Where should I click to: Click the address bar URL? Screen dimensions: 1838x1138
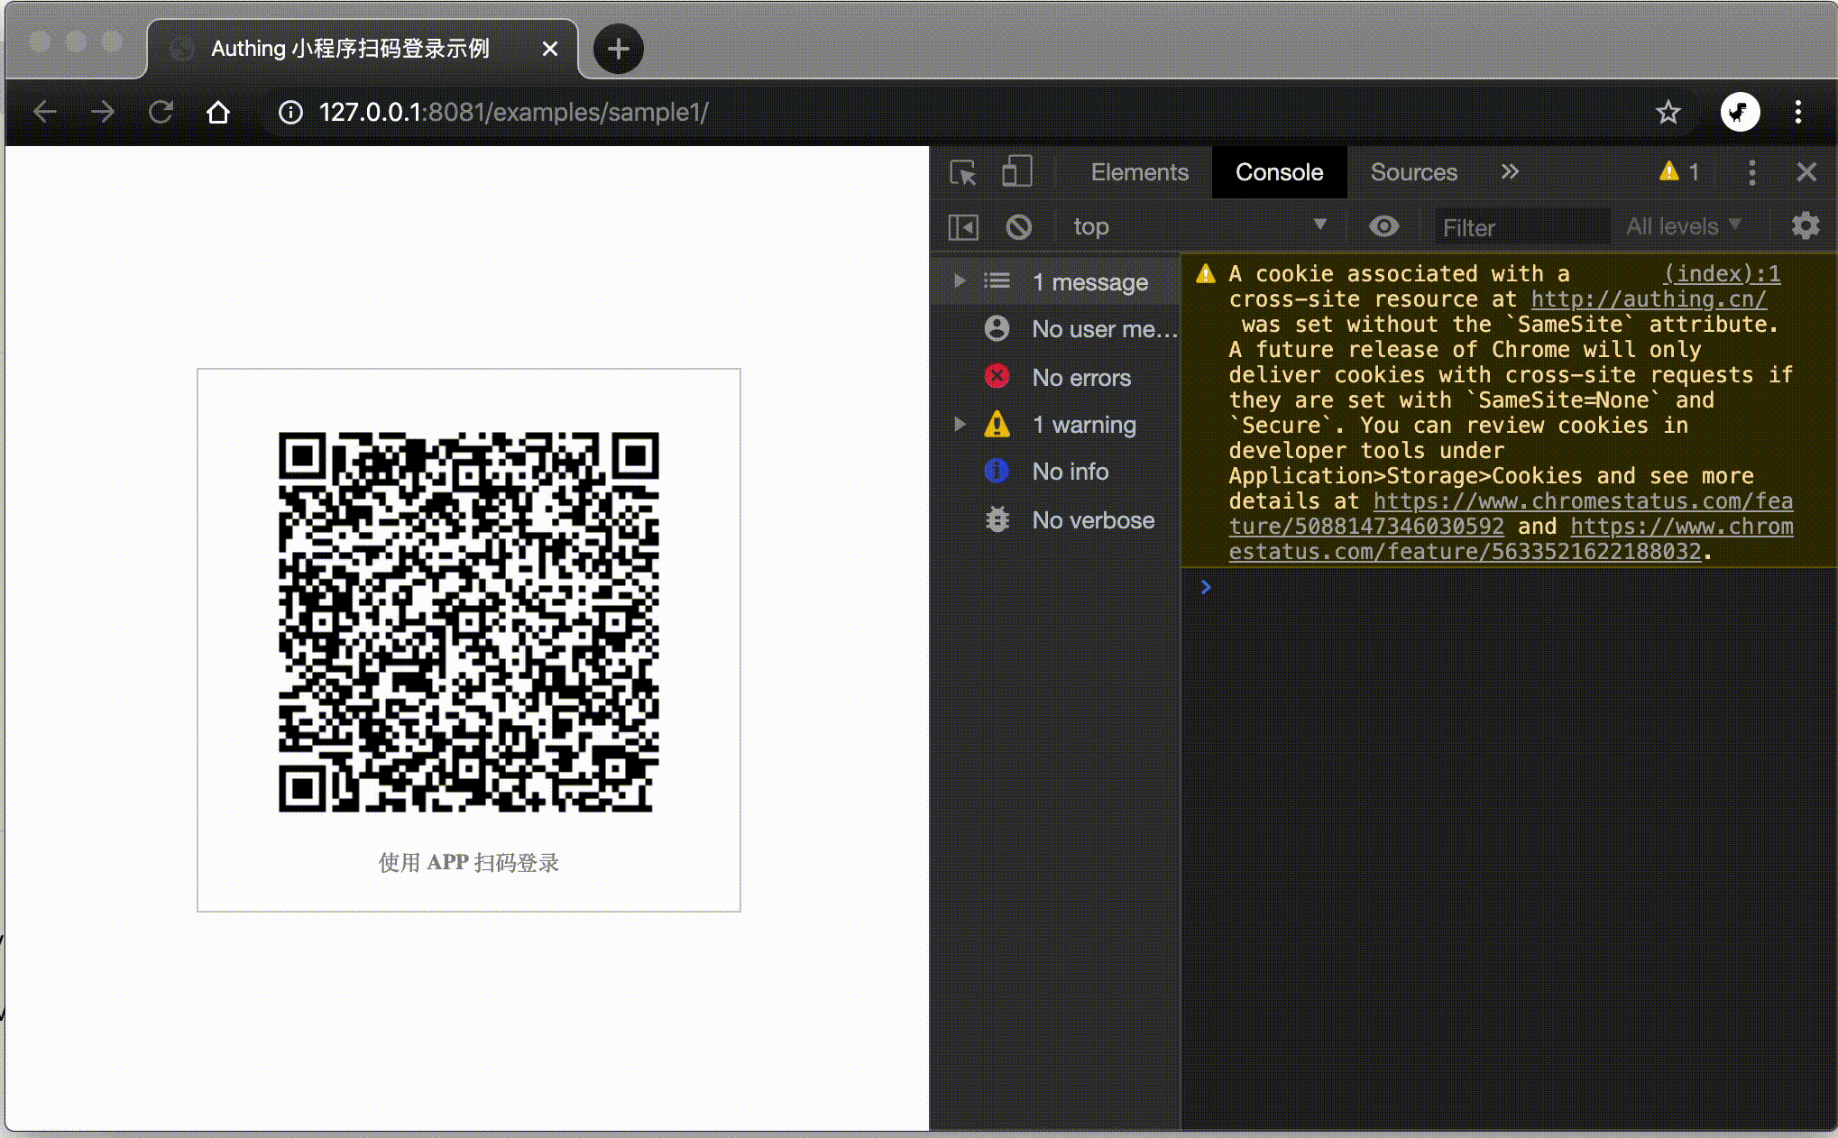pyautogui.click(x=513, y=112)
